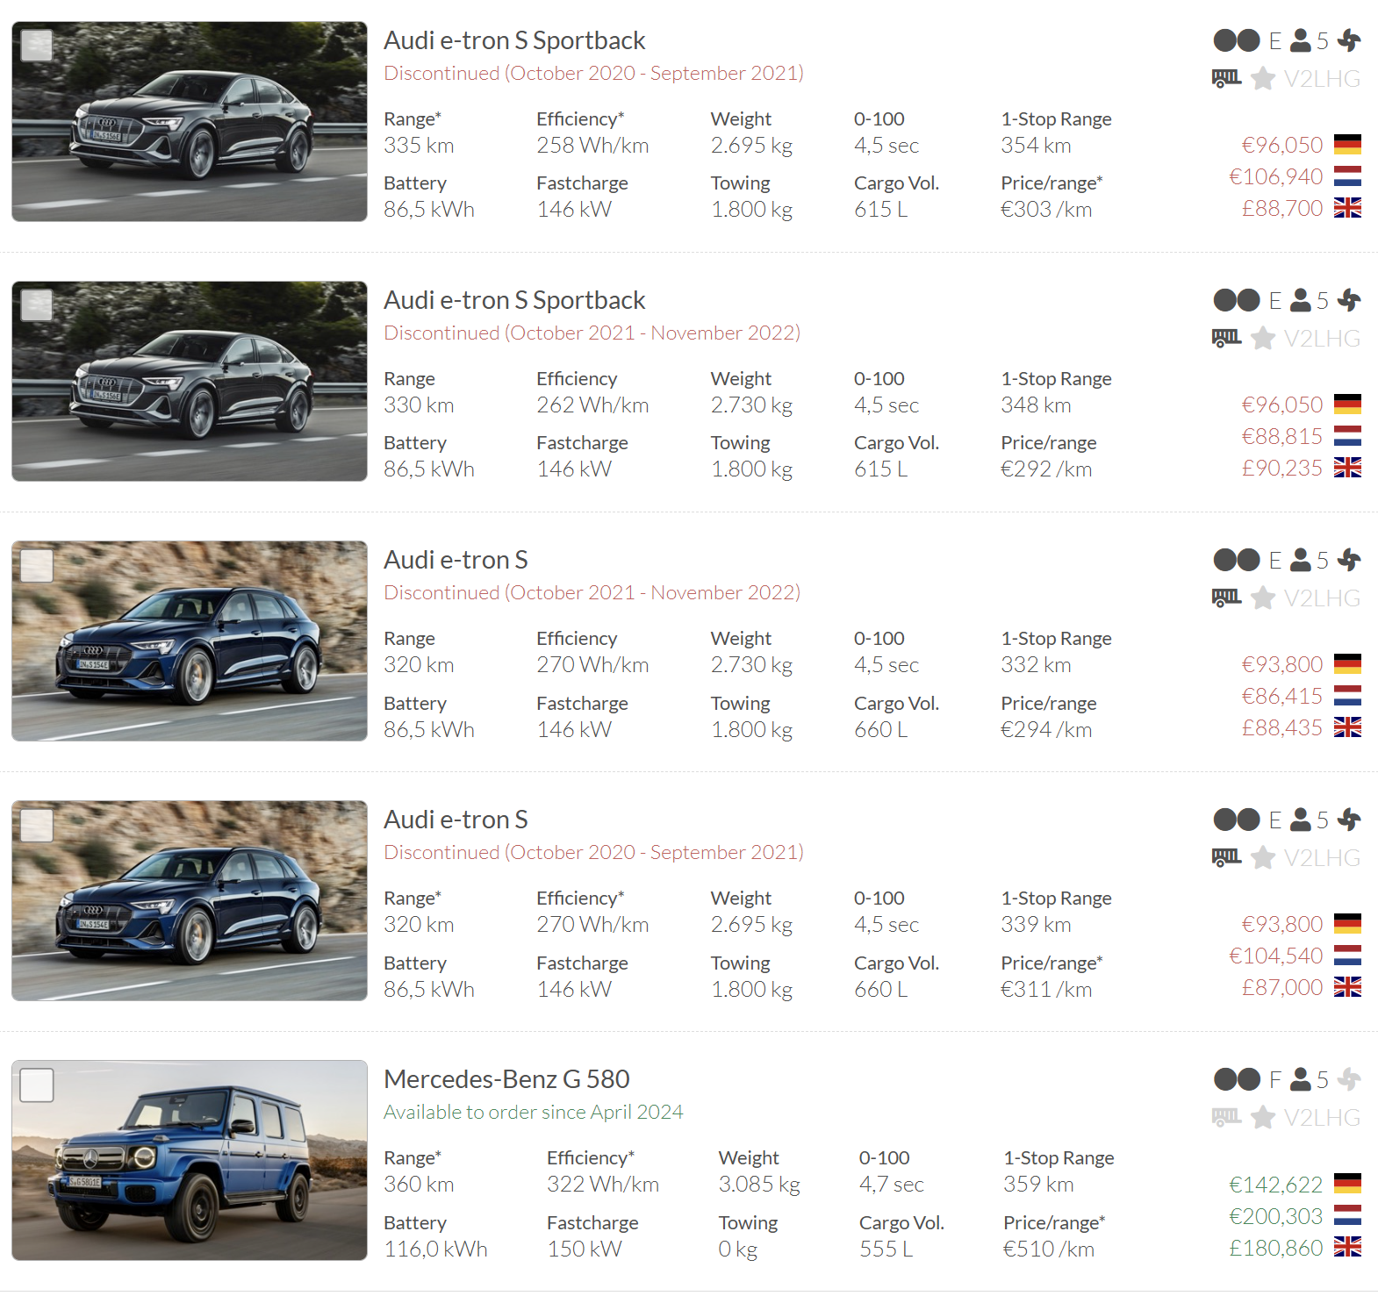The width and height of the screenshot is (1378, 1296).
Task: Click UK flag next to £88,700
Action: pyautogui.click(x=1347, y=208)
